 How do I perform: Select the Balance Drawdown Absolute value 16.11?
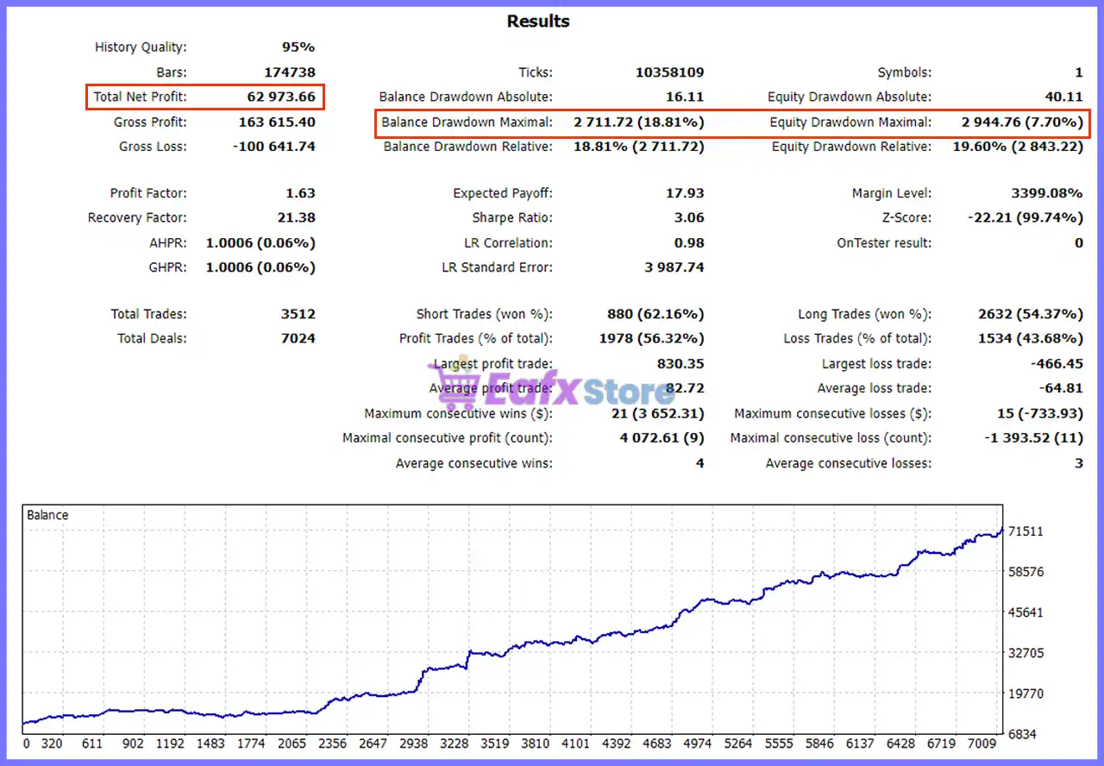coord(687,97)
